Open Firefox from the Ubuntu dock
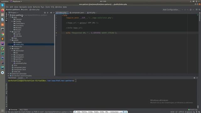The image size is (201, 113). 3,10
